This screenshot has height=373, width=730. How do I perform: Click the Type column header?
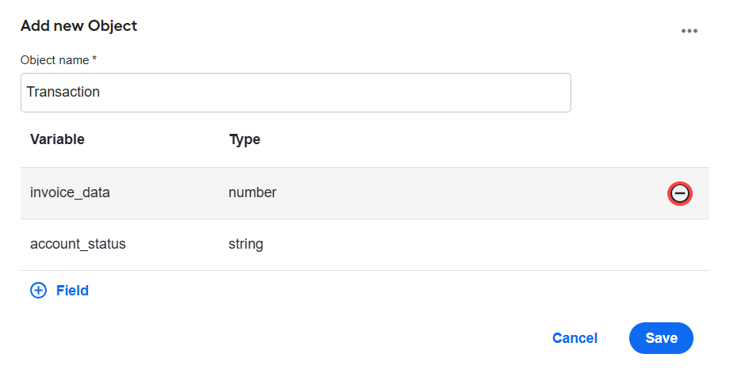point(244,140)
